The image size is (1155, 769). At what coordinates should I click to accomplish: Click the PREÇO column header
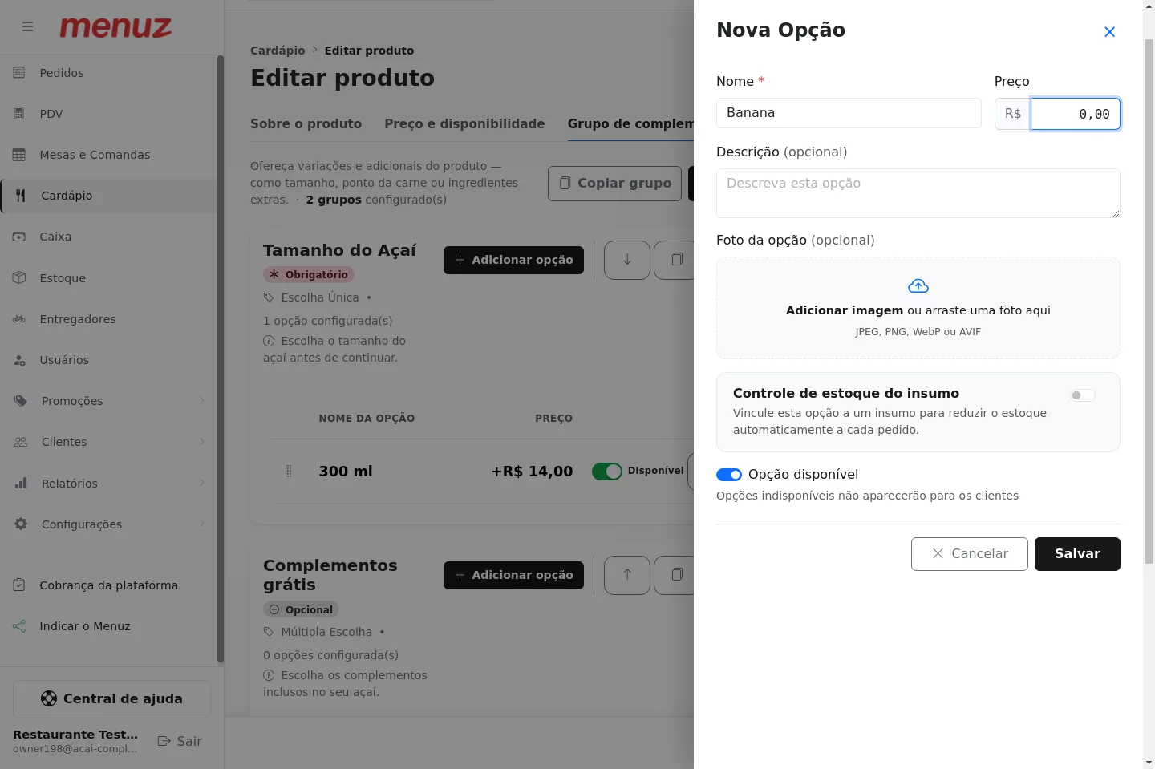(553, 419)
